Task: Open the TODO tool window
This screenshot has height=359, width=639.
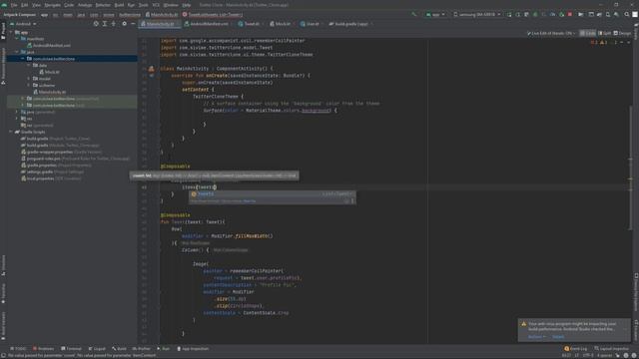Action: tap(18, 349)
